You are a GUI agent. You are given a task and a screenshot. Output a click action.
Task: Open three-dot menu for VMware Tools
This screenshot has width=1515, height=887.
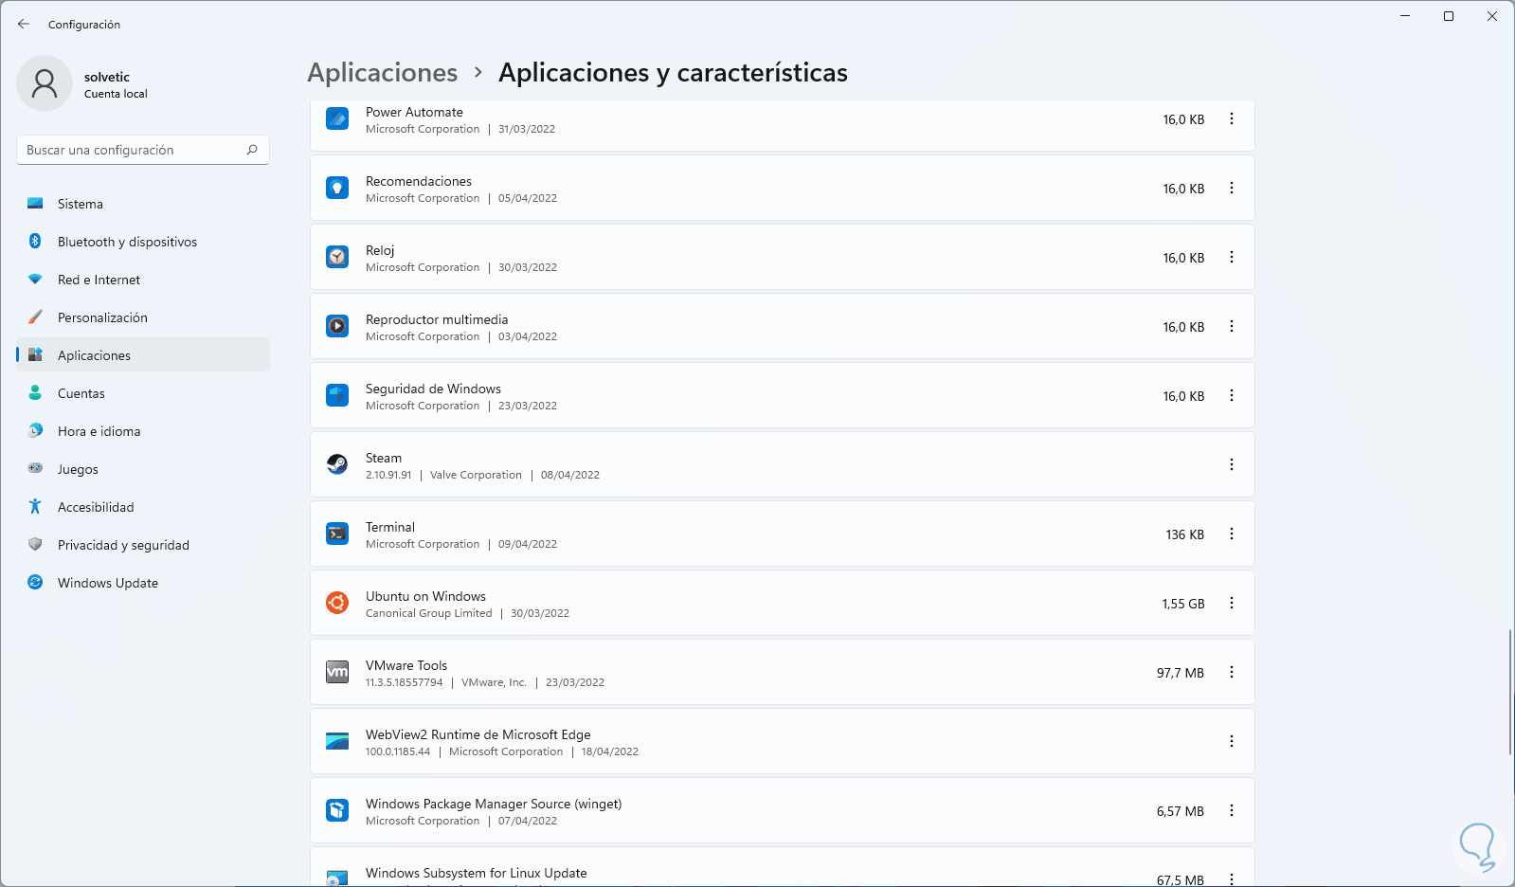tap(1231, 672)
